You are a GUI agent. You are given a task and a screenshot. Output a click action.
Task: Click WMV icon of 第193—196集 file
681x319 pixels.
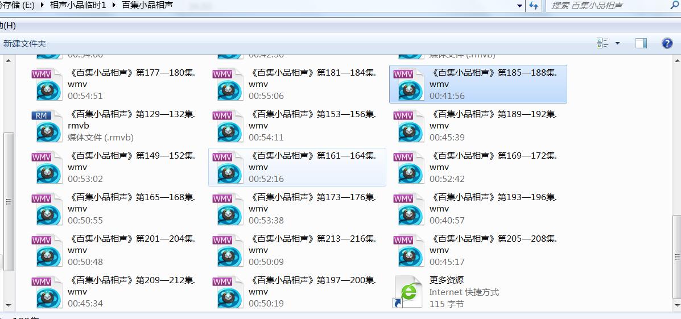pyautogui.click(x=410, y=209)
